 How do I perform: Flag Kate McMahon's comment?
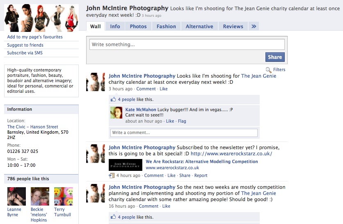182,121
